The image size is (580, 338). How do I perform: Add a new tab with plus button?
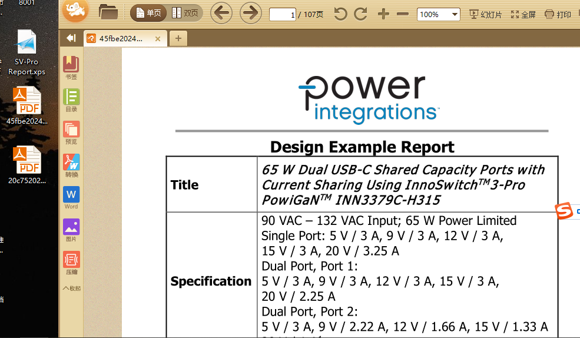178,38
